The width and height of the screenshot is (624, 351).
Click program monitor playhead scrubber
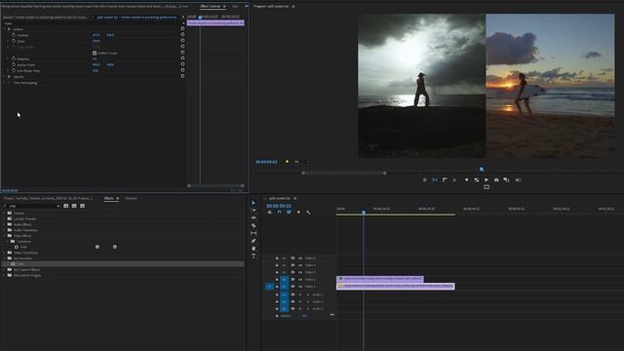coord(482,169)
